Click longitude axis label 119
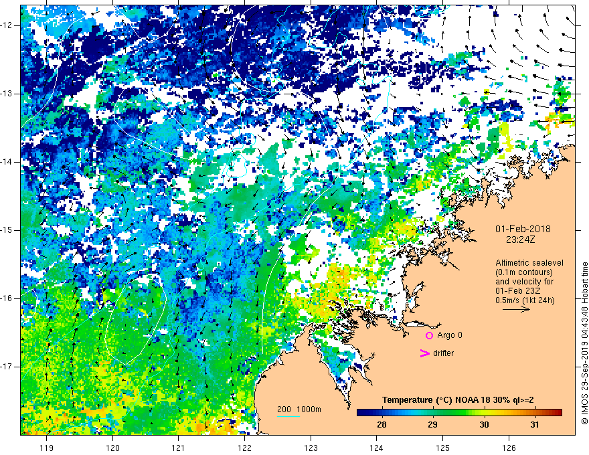Screen dimensions: 589x455 click(47, 448)
